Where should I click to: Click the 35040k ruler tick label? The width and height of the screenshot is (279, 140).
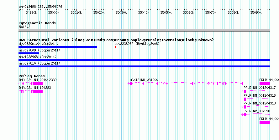click(143, 12)
